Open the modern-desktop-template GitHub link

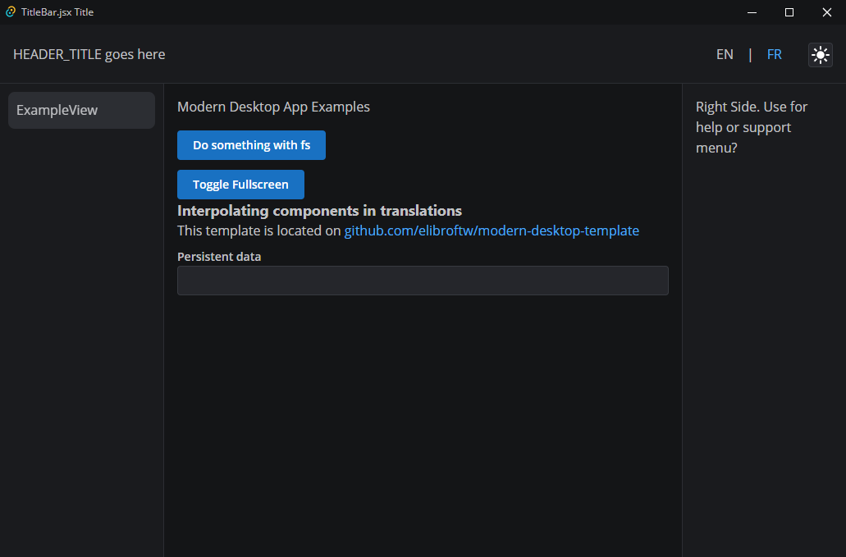coord(492,231)
